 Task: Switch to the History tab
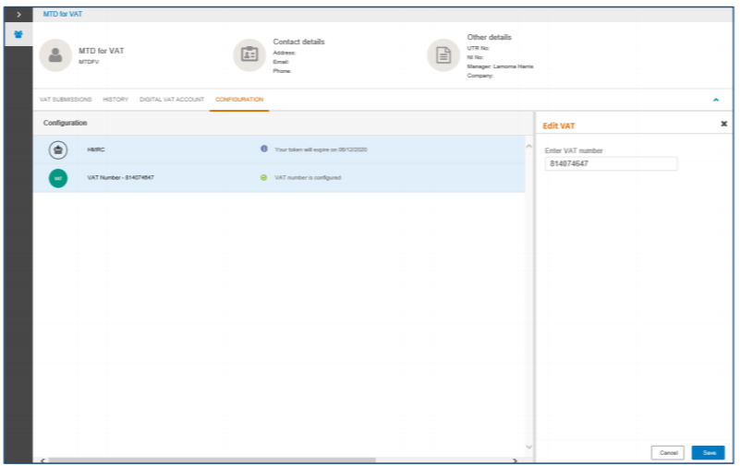tap(115, 100)
